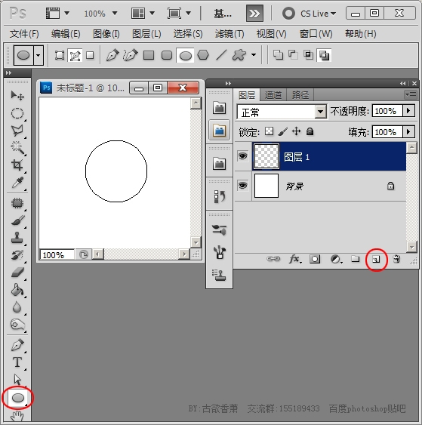This screenshot has height=425, width=422.
Task: Open the Layers panel options menu
Action: 411,95
